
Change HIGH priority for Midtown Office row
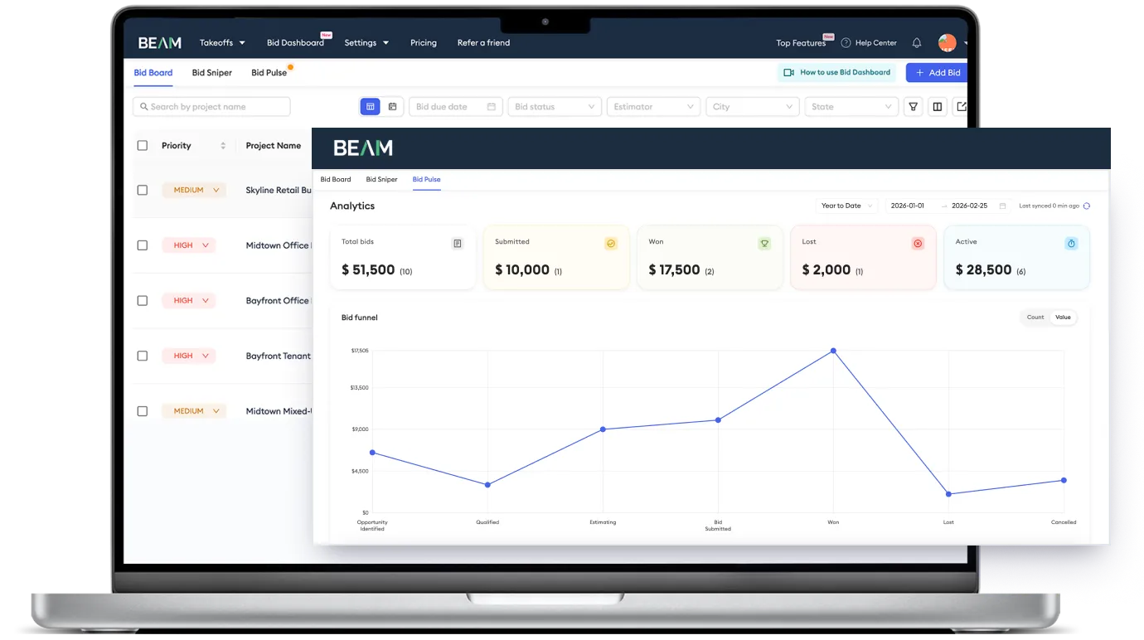pyautogui.click(x=189, y=245)
